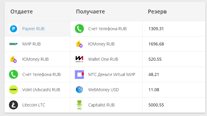Select Litecoin LTC in Отдаете list
Viewport: 207px width, 116px height.
[x=34, y=105]
